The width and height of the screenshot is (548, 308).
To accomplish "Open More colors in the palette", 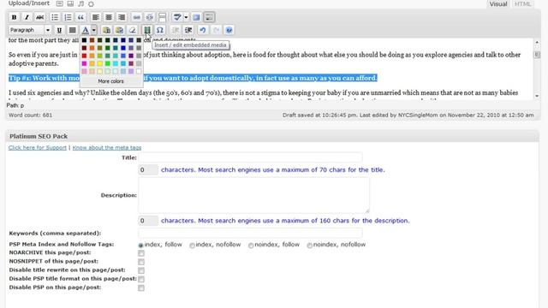I will pyautogui.click(x=110, y=81).
